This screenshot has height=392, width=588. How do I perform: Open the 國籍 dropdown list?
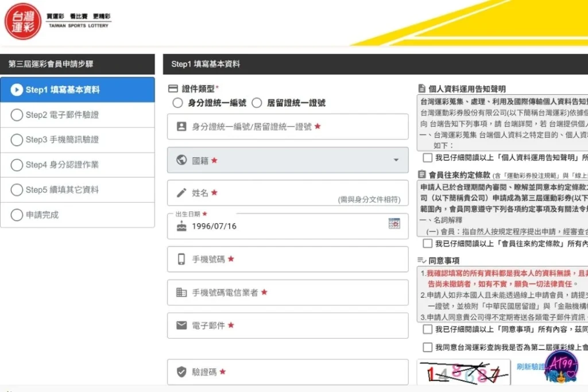[x=288, y=160]
